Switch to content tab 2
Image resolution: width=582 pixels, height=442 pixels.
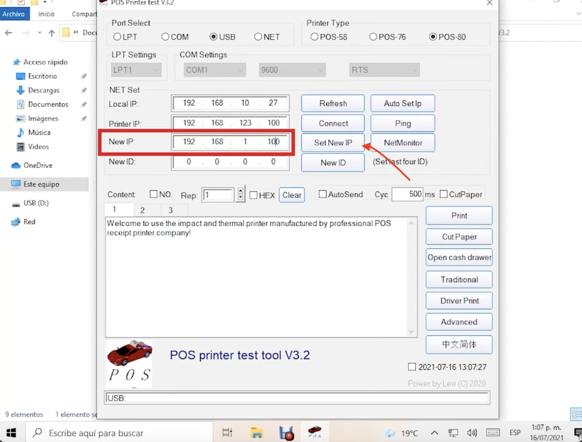(143, 210)
